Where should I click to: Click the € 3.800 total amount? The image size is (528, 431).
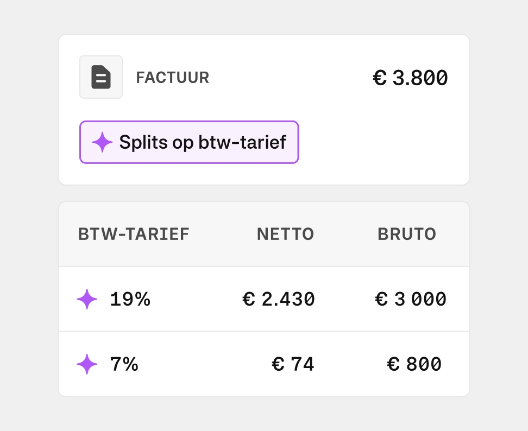click(x=410, y=77)
